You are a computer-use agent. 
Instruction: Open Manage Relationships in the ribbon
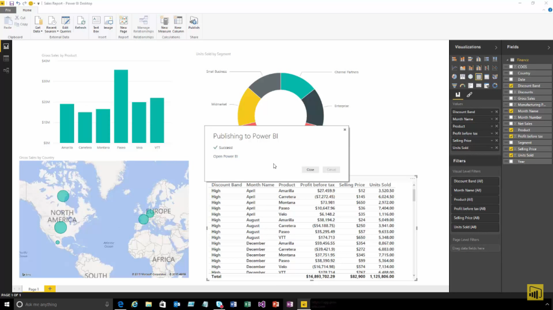pos(144,24)
